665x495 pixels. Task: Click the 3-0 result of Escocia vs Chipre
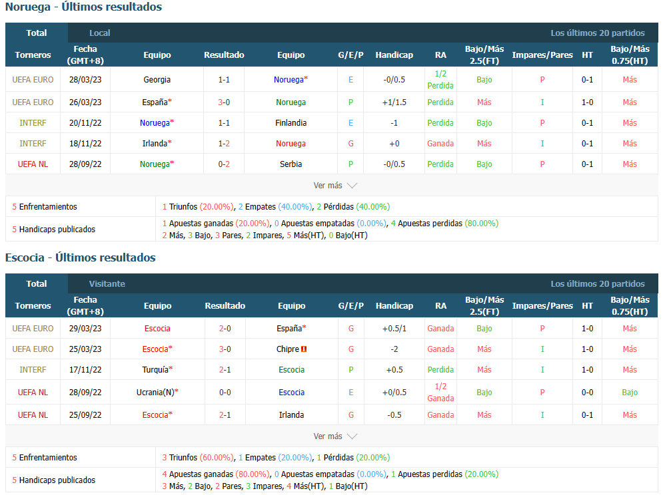(x=225, y=349)
